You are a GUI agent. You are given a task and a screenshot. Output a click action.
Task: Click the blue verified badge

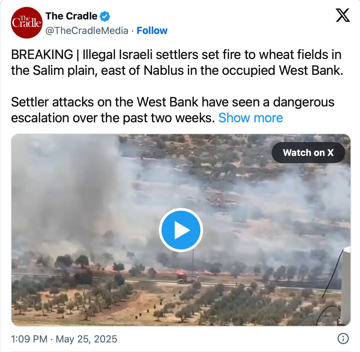click(105, 16)
